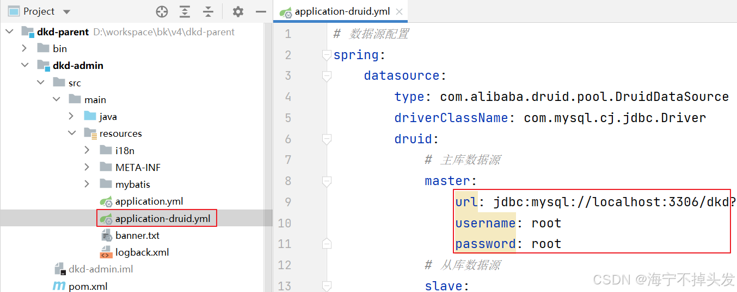This screenshot has height=292, width=737.
Task: Expand the i18n folder
Action: tap(88, 150)
